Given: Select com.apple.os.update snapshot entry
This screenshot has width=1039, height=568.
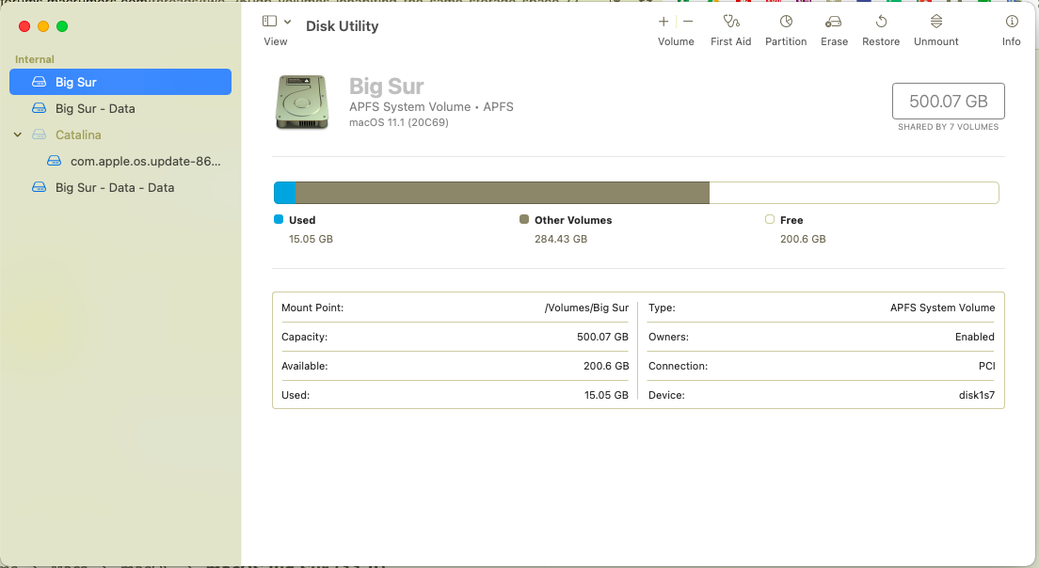Looking at the screenshot, I should click(120, 162).
